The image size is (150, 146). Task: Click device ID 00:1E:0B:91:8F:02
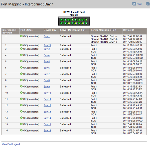[x=132, y=45]
